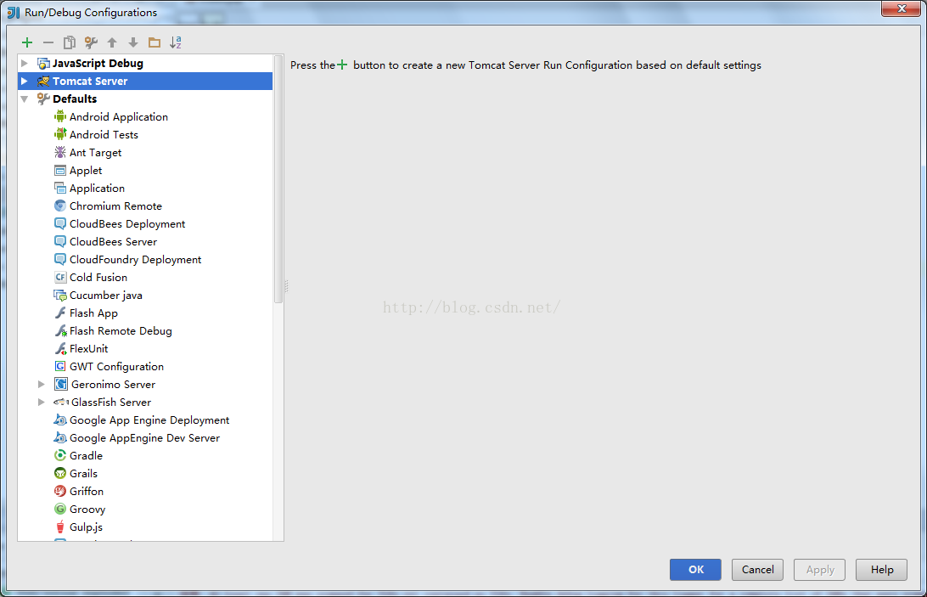Move configuration up arrow
The width and height of the screenshot is (927, 597).
point(112,42)
